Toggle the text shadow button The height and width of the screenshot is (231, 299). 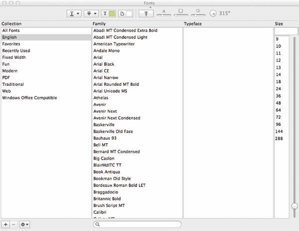[147, 13]
